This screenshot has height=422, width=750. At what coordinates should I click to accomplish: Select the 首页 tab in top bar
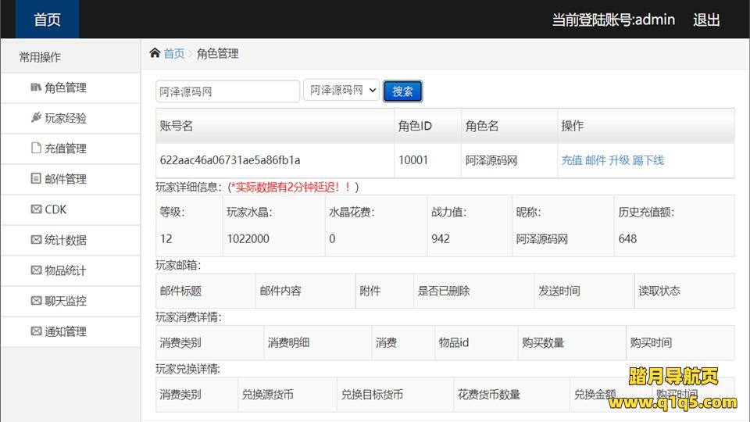click(47, 20)
